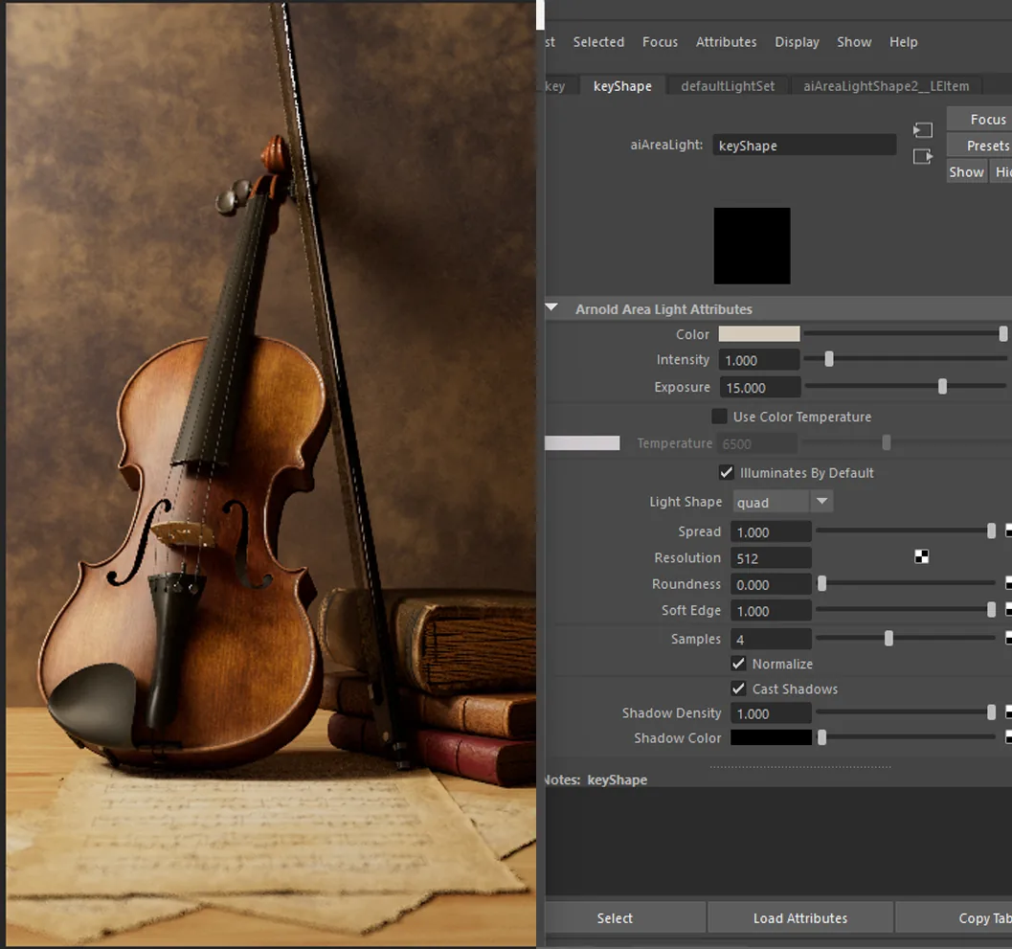Click the Samples field showing 4

pyautogui.click(x=771, y=639)
